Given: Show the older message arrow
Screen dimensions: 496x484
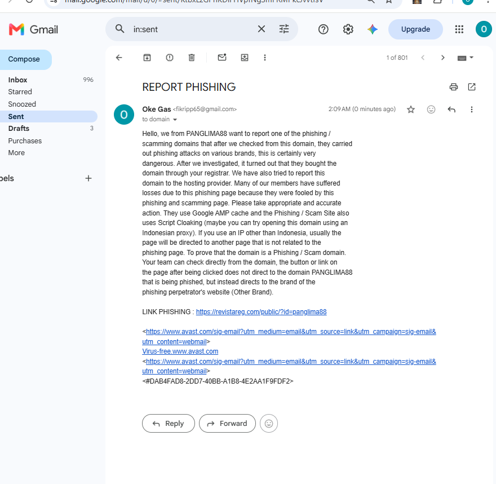Looking at the screenshot, I should click(x=443, y=58).
